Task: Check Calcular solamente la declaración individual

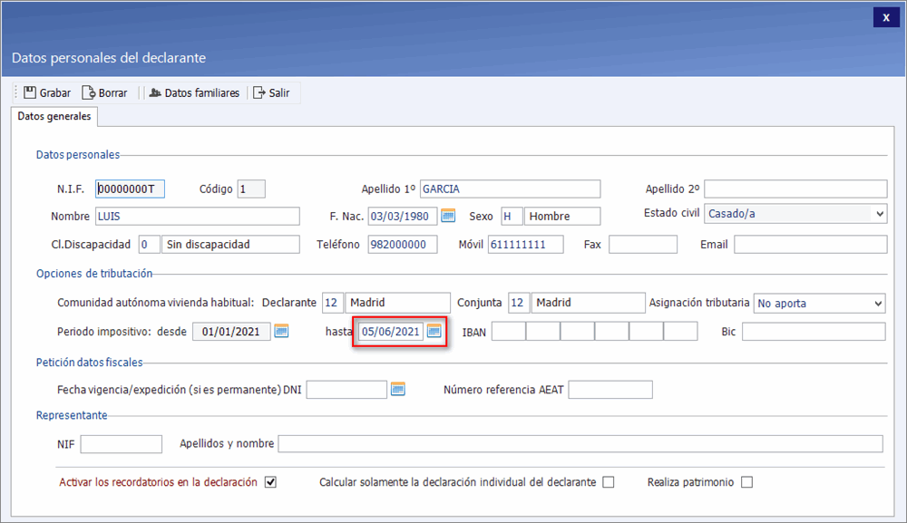Action: (x=609, y=482)
